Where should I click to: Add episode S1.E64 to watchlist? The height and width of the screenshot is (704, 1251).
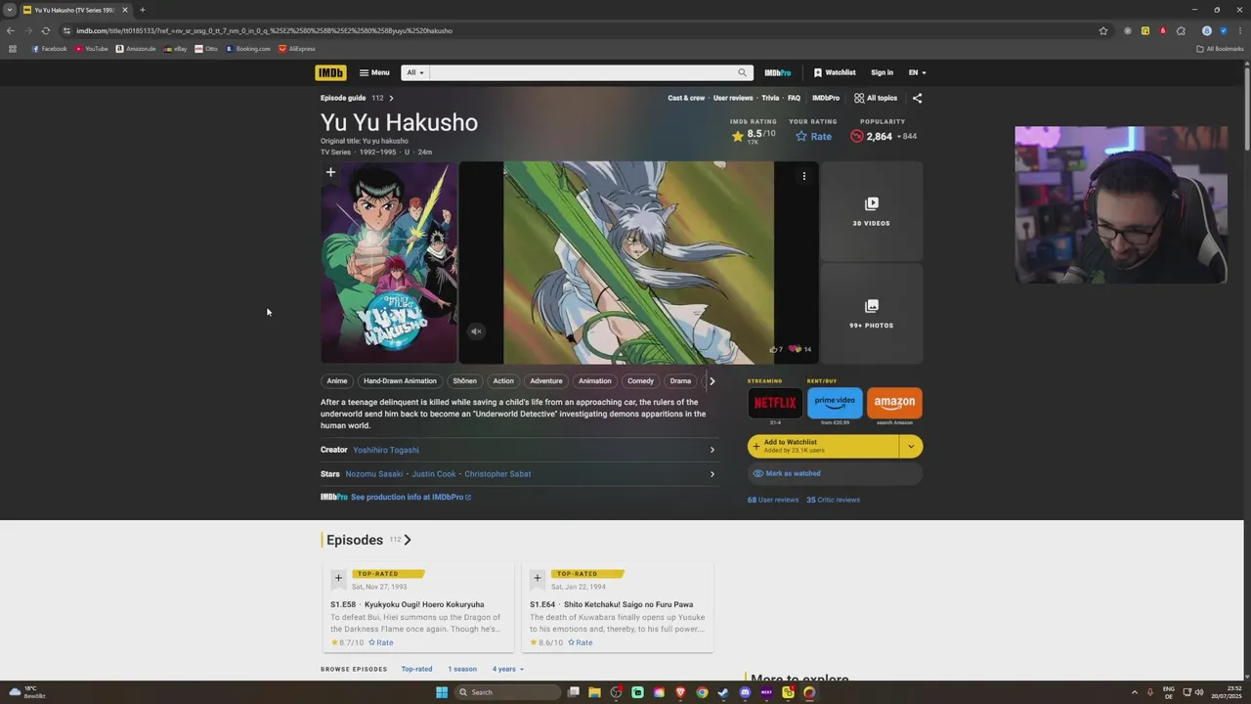[x=537, y=578]
